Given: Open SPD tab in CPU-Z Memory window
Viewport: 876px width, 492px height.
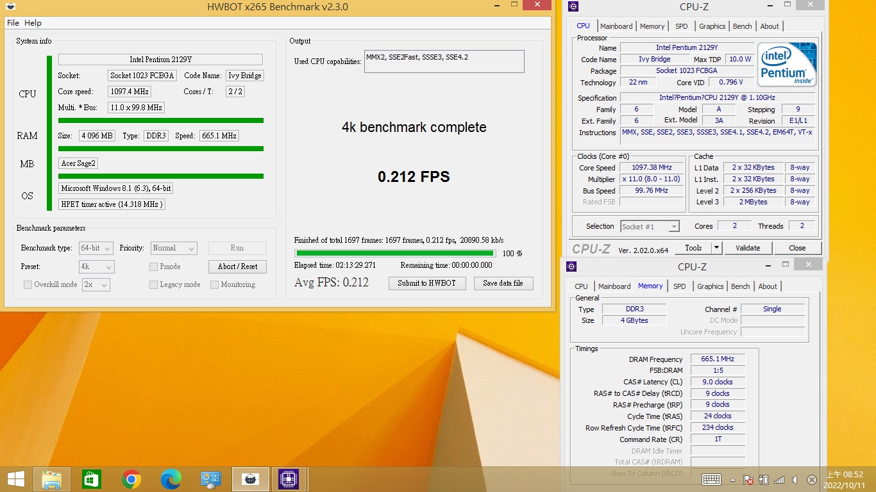Looking at the screenshot, I should click(x=680, y=286).
